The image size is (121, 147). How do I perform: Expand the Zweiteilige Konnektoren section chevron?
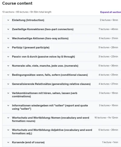point(8,29)
